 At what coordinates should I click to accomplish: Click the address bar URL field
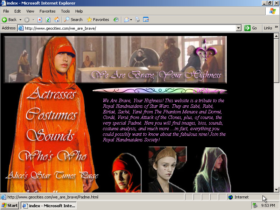coord(129,28)
